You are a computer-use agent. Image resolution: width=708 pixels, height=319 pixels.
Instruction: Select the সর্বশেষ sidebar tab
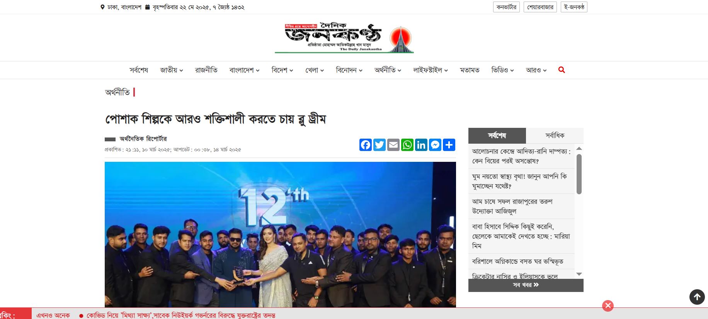497,136
